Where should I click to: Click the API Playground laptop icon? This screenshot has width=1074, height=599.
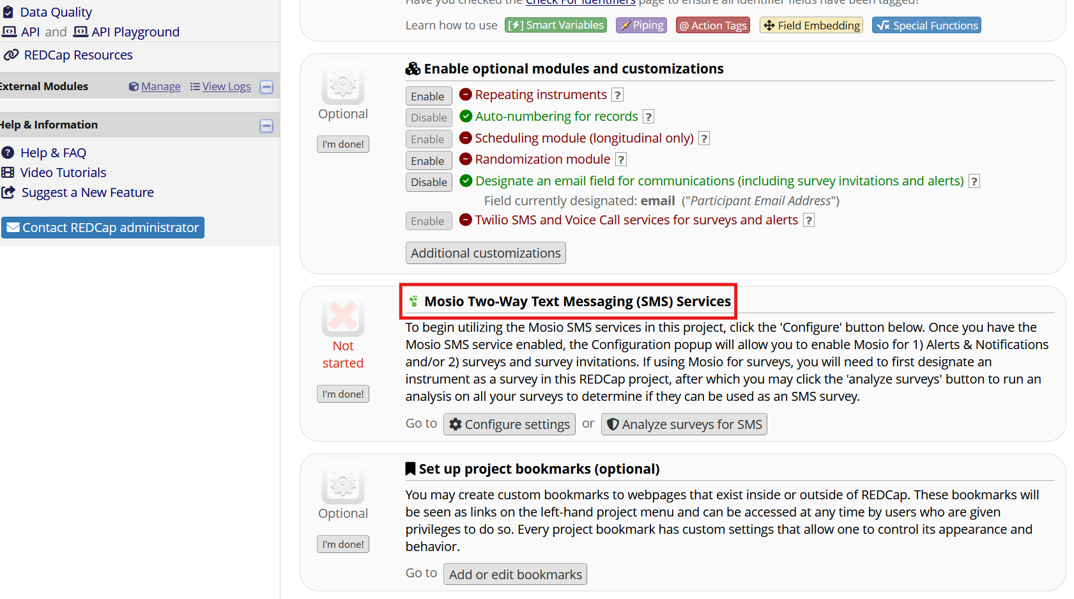81,31
